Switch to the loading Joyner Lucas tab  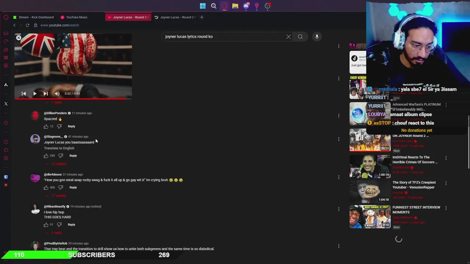(x=176, y=17)
